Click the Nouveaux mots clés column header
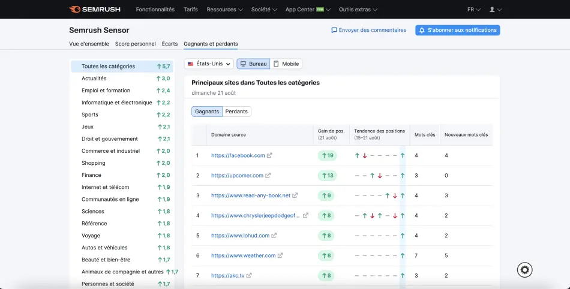 [466, 135]
